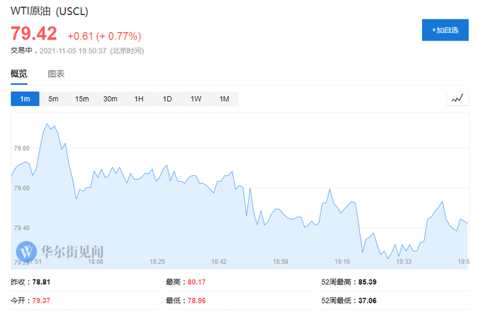
Task: Click the timestamp 2021-11-05 19:50:37
Action: pyautogui.click(x=73, y=51)
